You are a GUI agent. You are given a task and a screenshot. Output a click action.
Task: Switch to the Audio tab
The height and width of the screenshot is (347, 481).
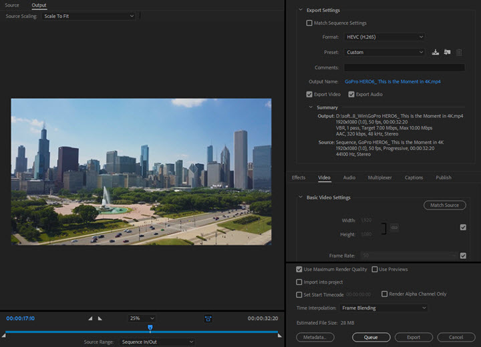point(349,178)
